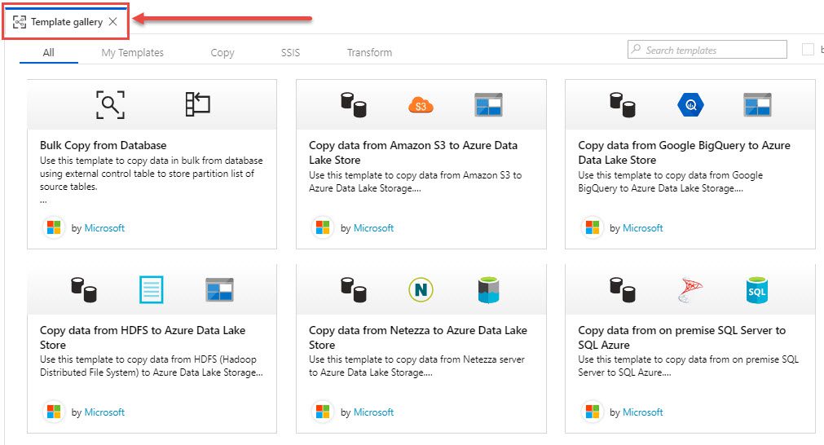Click the ForEach icon in Bulk Copy card
Viewport: 824px width, 445px height.
[197, 104]
